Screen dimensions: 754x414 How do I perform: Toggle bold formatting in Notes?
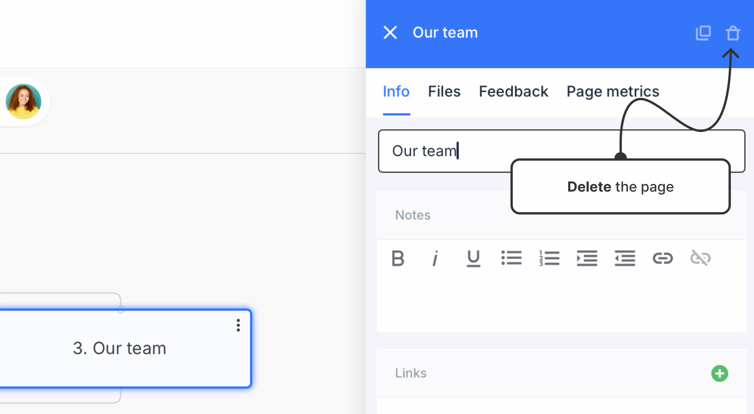[398, 258]
